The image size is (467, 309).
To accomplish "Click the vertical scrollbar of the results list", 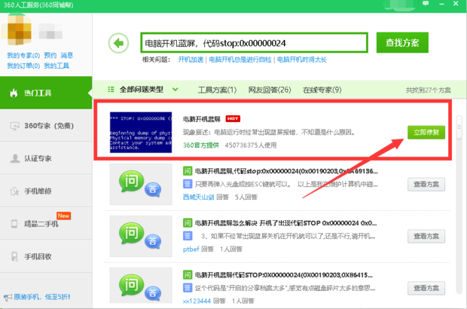I will click(459, 204).
